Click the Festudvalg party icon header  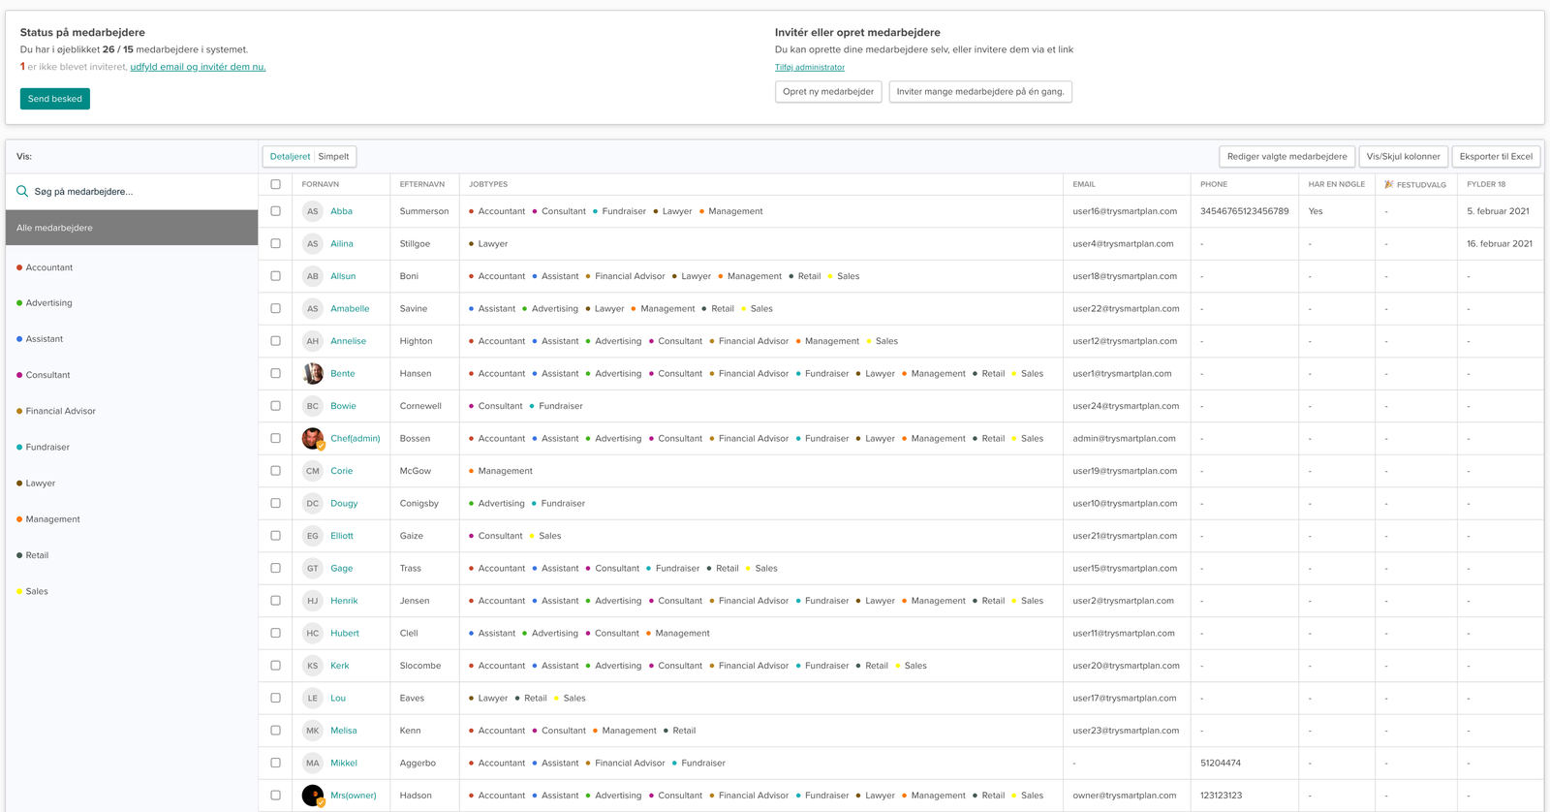[1389, 184]
